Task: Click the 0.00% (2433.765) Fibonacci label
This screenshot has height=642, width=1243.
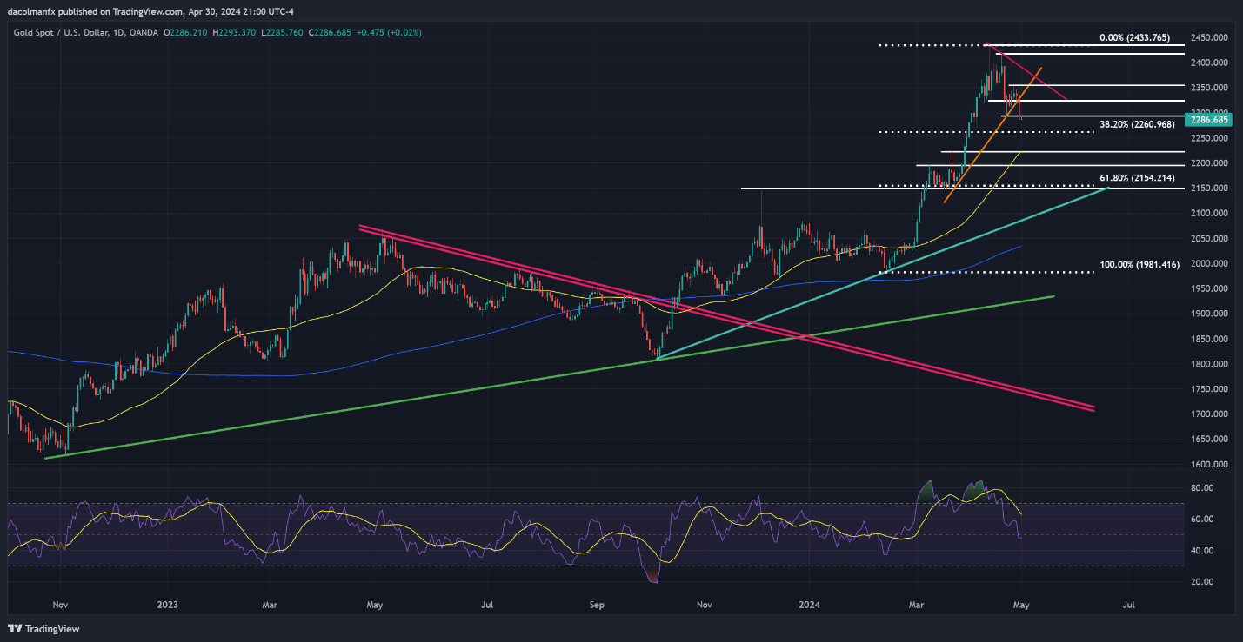Action: coord(1136,38)
